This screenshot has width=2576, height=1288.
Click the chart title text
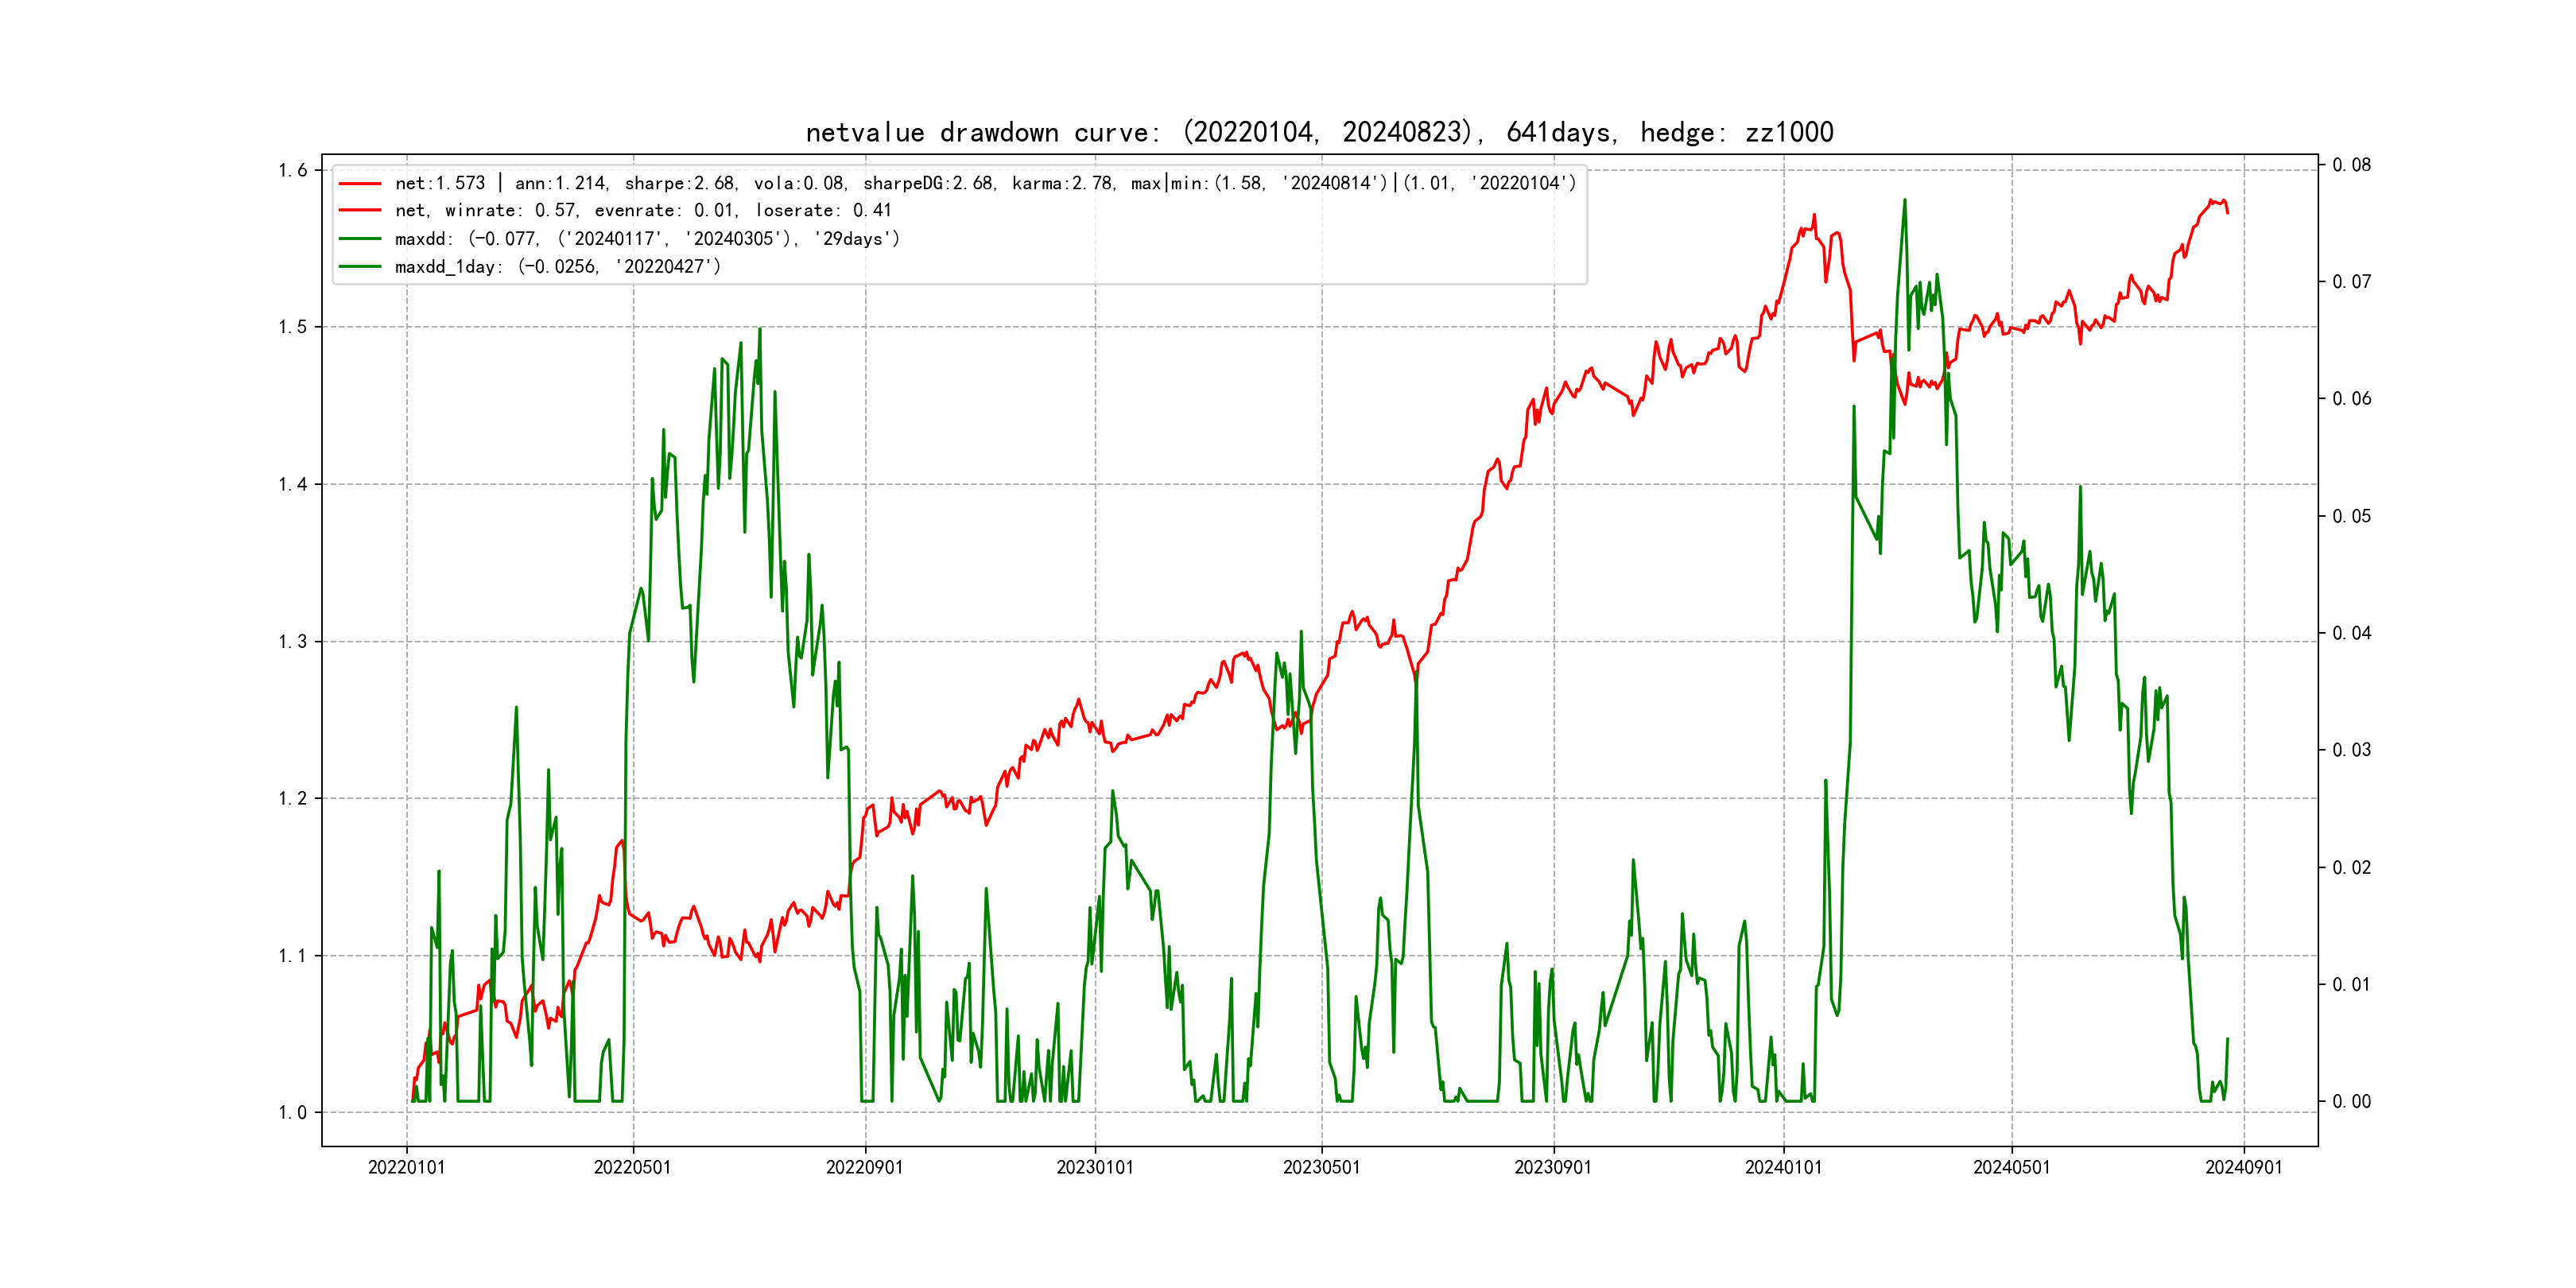(x=1319, y=132)
